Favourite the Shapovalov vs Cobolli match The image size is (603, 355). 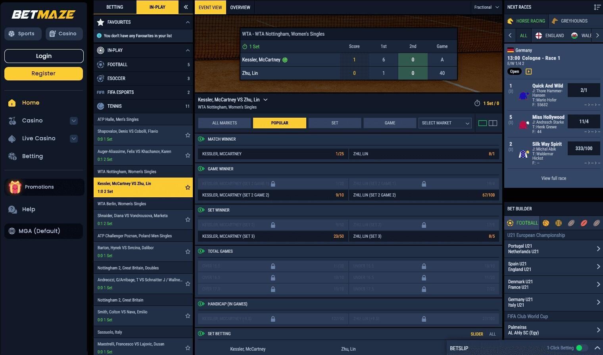pyautogui.click(x=188, y=135)
